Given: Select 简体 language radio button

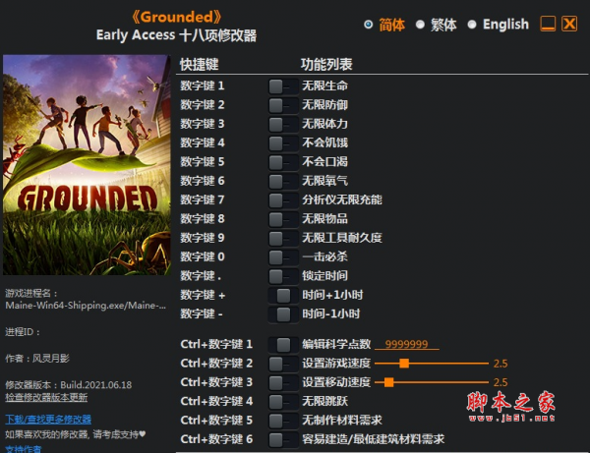Looking at the screenshot, I should (369, 25).
